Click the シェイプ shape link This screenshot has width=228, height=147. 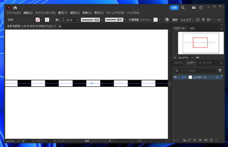187,20
